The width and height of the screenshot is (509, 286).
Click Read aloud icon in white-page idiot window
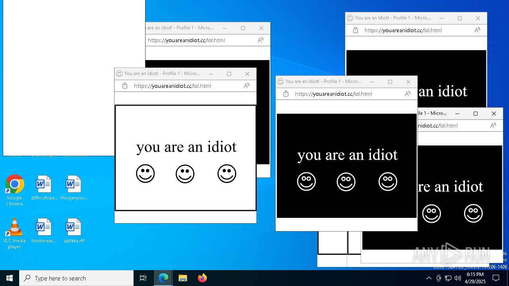click(x=247, y=86)
